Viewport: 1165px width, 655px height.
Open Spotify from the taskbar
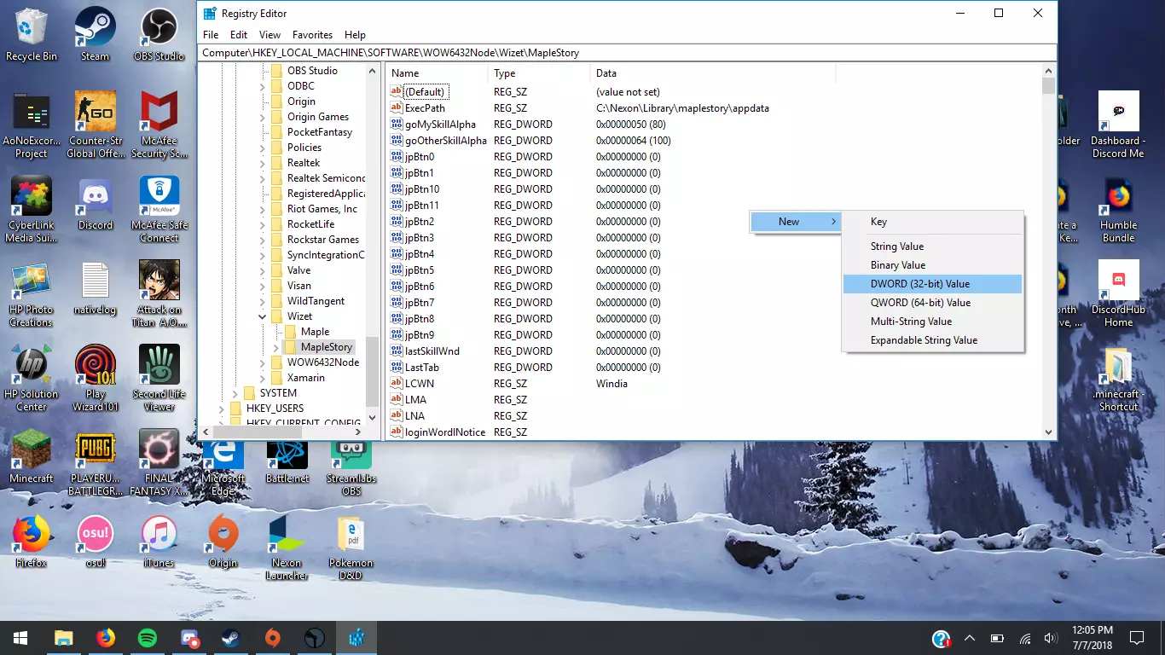pos(147,638)
